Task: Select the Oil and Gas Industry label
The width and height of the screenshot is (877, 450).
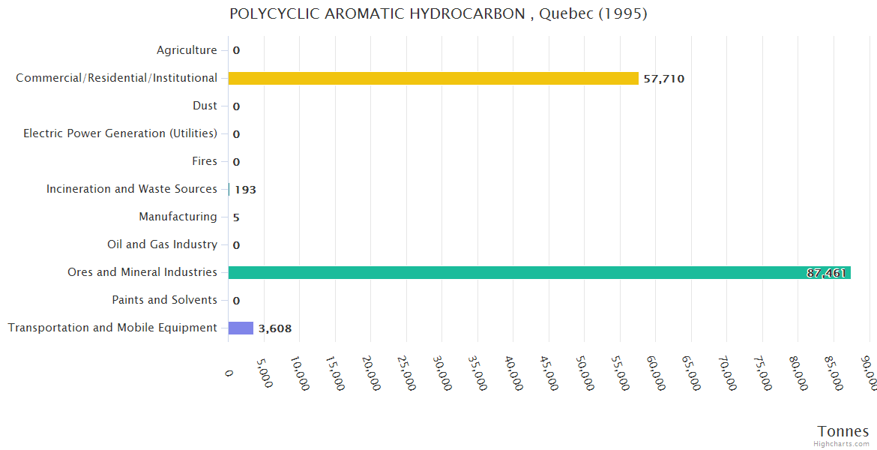Action: pyautogui.click(x=162, y=244)
